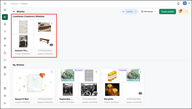Expand the user account chevron
Screen dimensions: 192x109
pyautogui.click(x=189, y=3)
